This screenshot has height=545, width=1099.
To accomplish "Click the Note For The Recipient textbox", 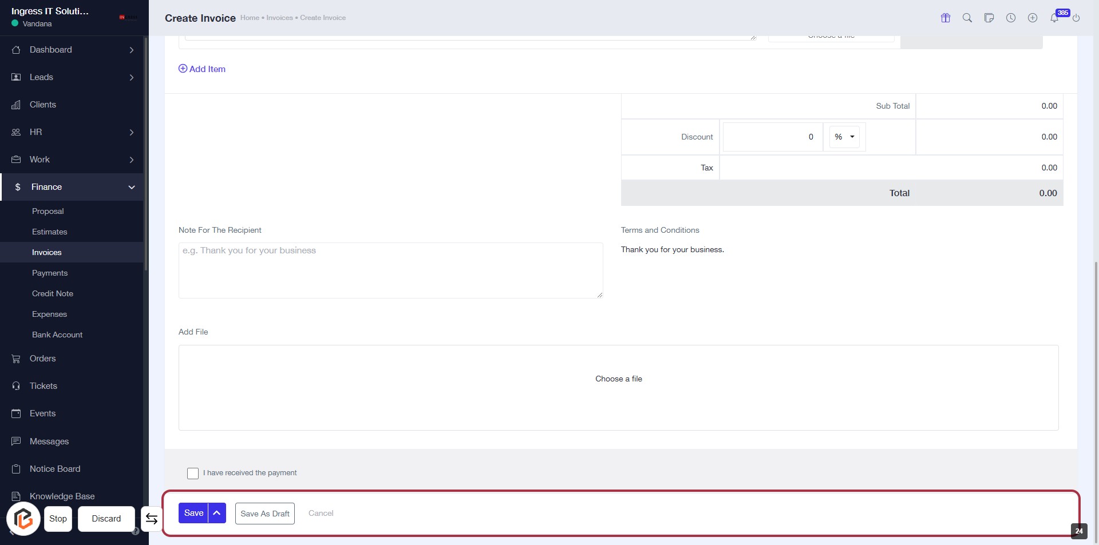I will pyautogui.click(x=390, y=270).
